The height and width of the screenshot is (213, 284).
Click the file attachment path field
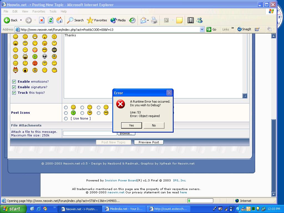90,133
